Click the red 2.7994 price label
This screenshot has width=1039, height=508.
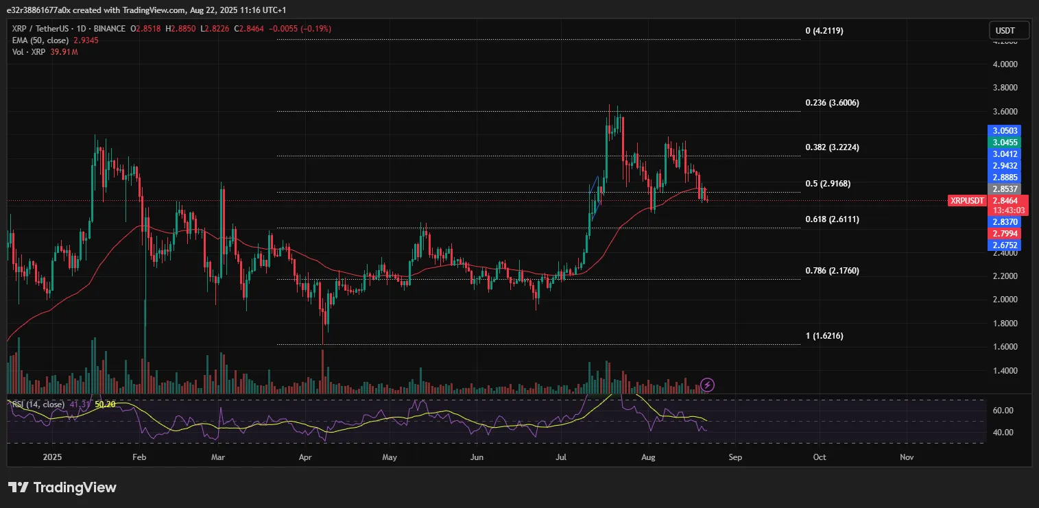(x=1006, y=233)
